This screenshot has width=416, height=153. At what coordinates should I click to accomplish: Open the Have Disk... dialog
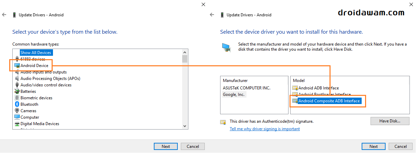coord(390,121)
